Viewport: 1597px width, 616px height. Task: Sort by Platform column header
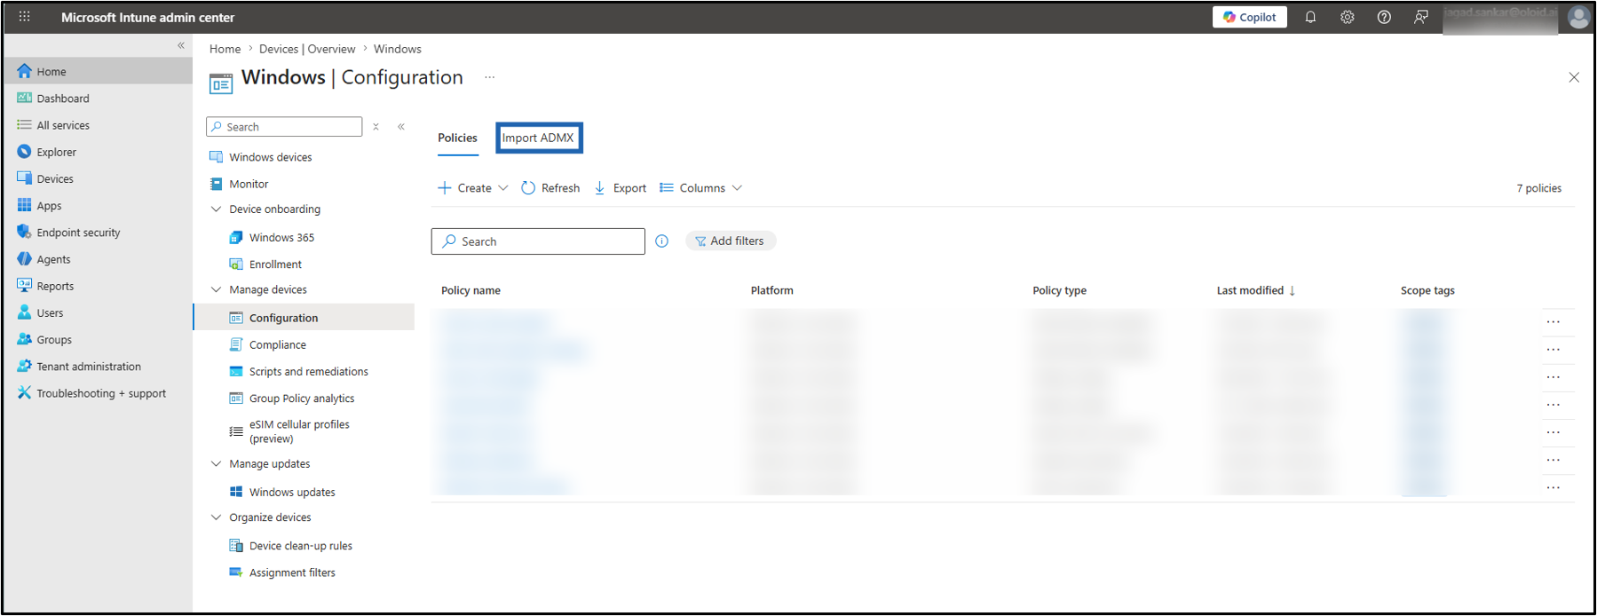pyautogui.click(x=771, y=290)
